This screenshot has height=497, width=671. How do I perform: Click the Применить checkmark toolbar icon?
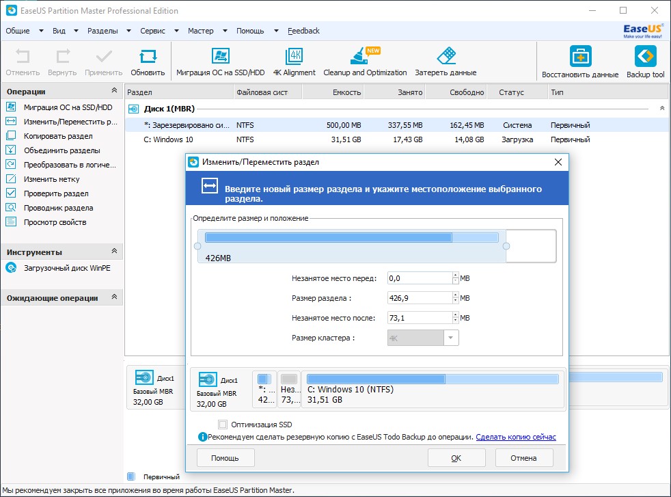(104, 57)
